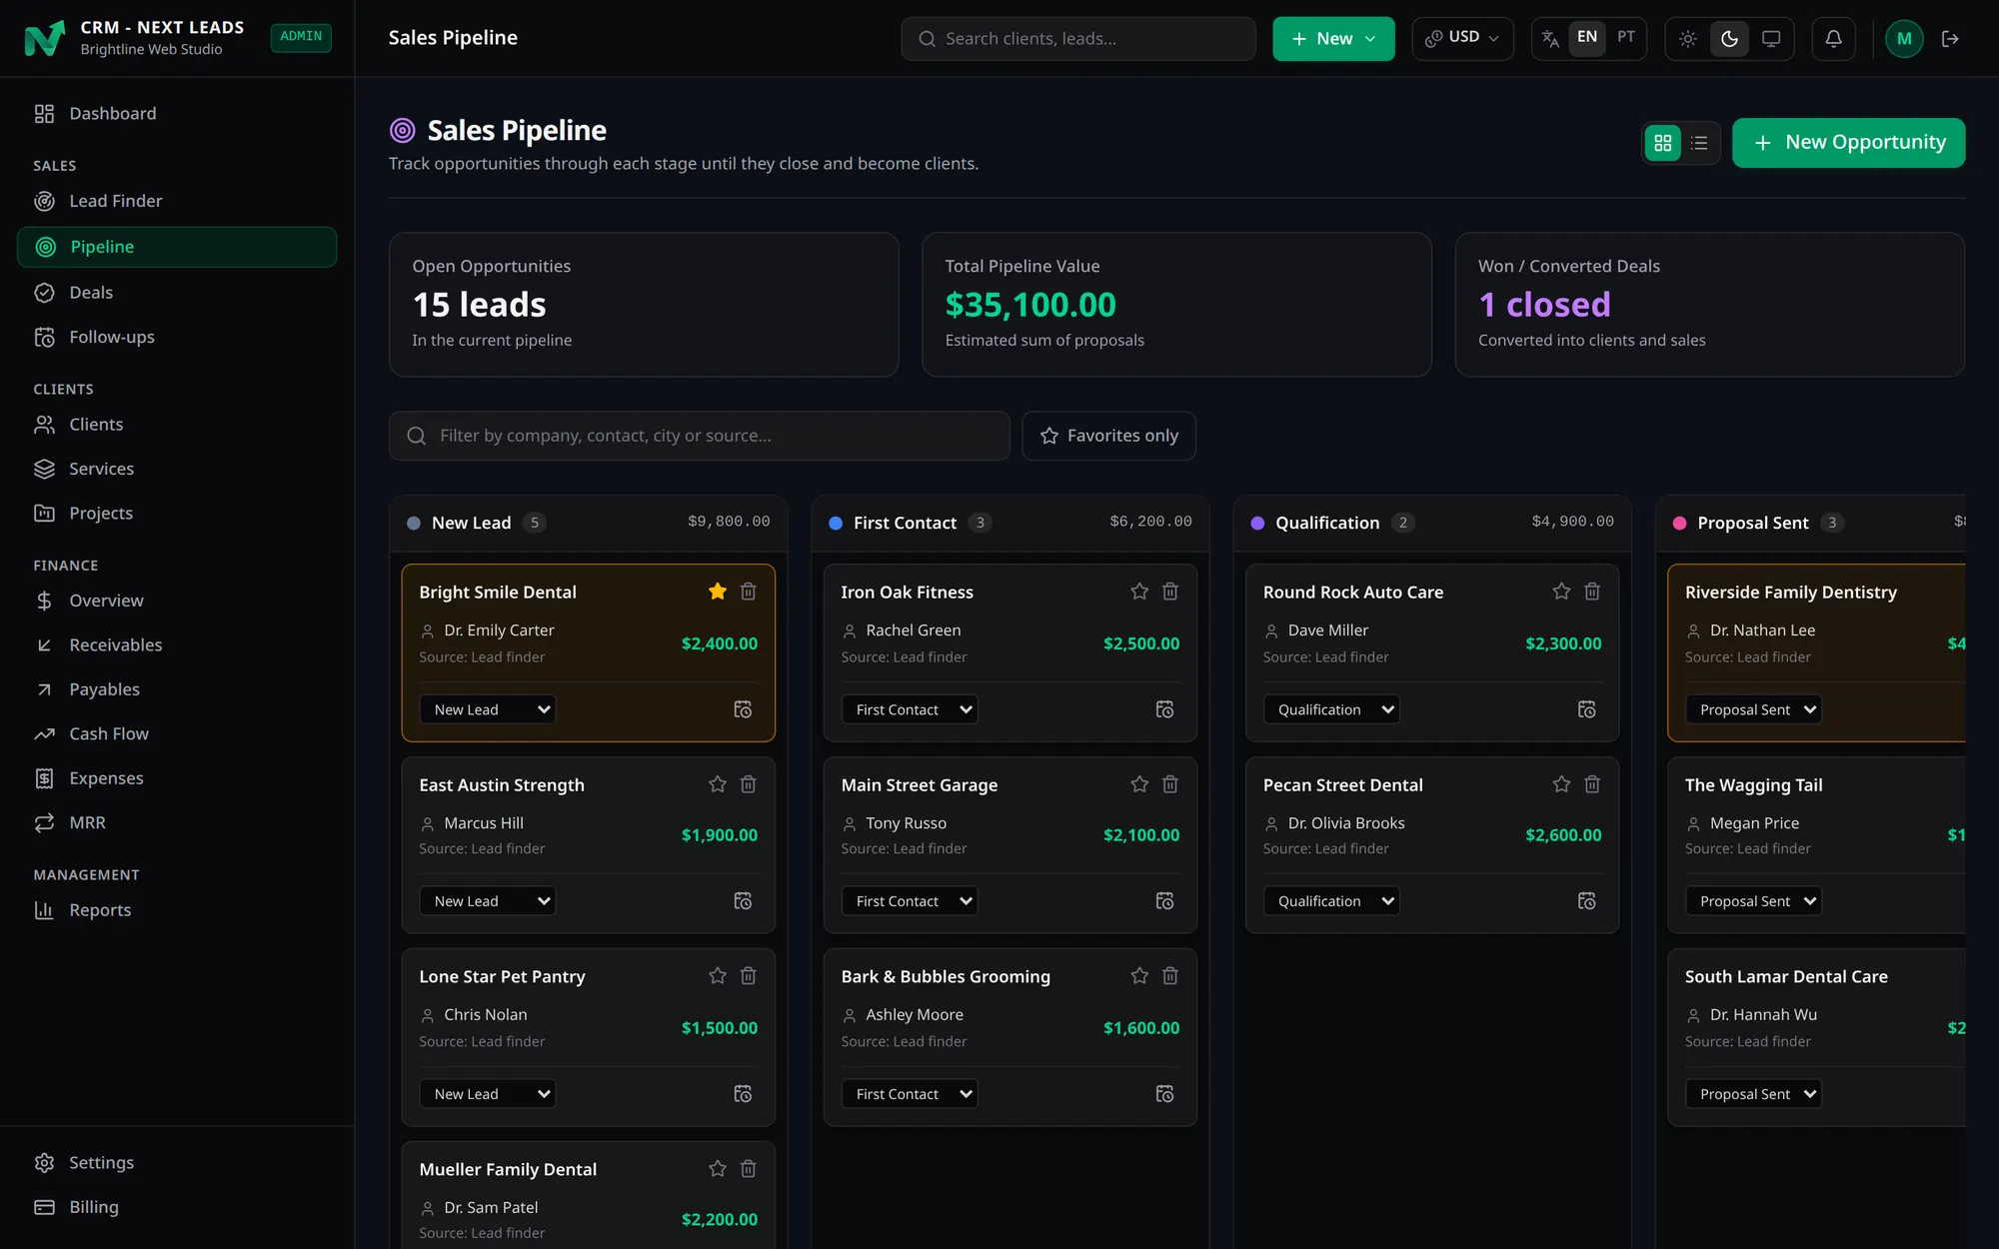Open the green New dropdown menu

(x=1333, y=39)
